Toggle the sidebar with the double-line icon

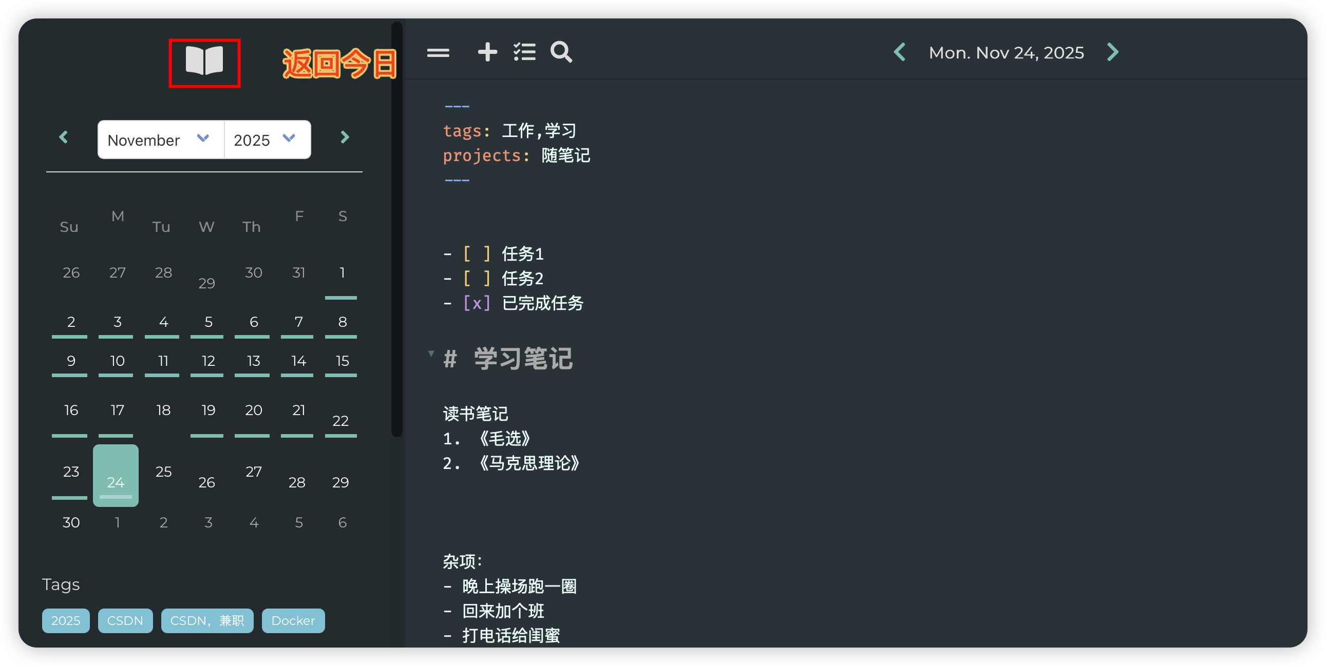[438, 52]
